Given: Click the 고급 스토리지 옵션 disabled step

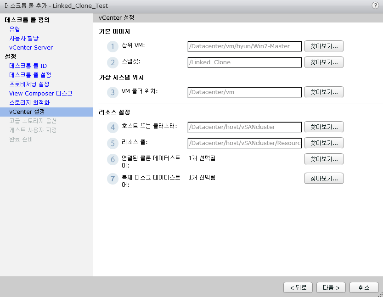Looking at the screenshot, I should click(x=33, y=121).
